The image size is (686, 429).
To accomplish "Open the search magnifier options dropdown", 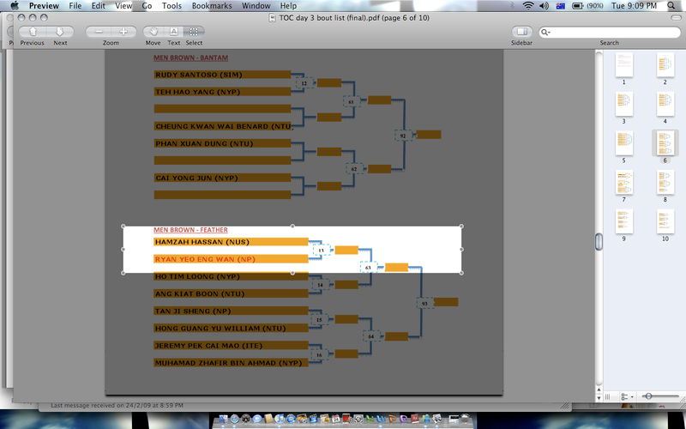I will click(x=547, y=33).
